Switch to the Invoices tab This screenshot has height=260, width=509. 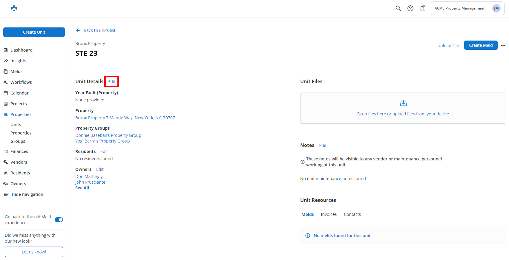(329, 214)
